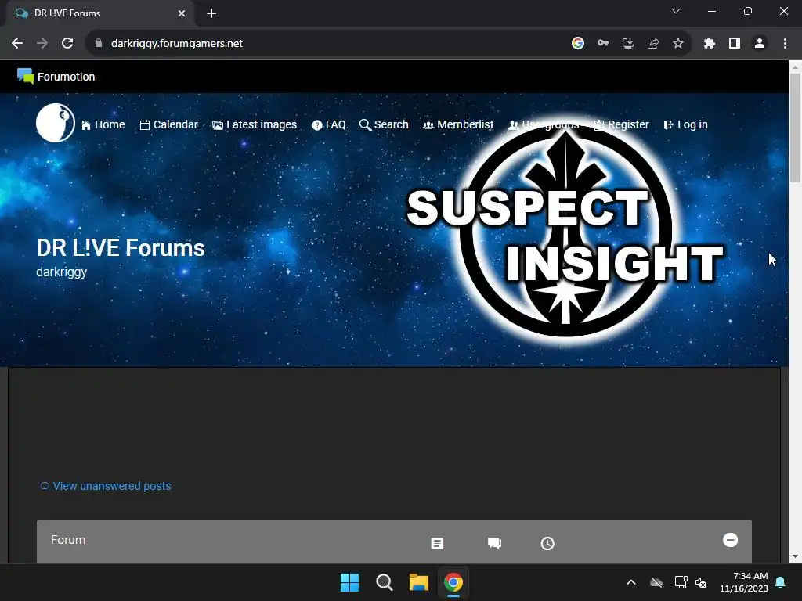802x601 pixels.
Task: Click the browser back arrow
Action: click(17, 44)
